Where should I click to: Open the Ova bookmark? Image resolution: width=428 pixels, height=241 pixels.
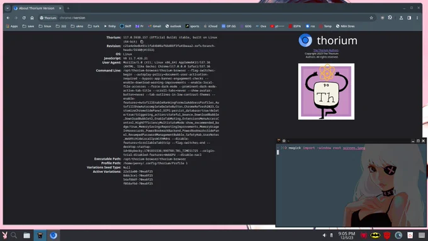(x=261, y=26)
